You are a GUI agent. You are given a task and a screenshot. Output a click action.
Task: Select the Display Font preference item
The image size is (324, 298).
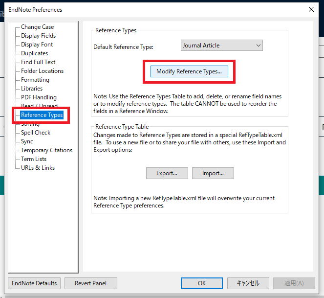click(x=37, y=45)
